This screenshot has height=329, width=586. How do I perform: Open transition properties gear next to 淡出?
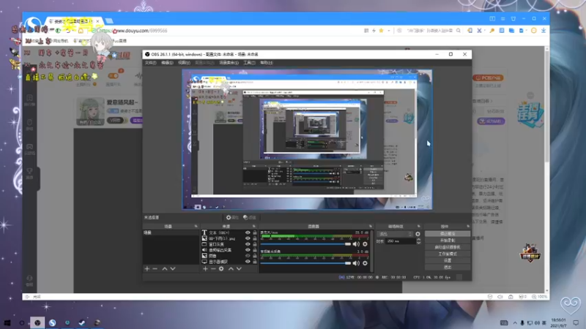point(418,234)
